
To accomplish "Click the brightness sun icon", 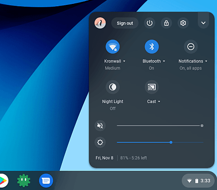I will [x=100, y=142].
